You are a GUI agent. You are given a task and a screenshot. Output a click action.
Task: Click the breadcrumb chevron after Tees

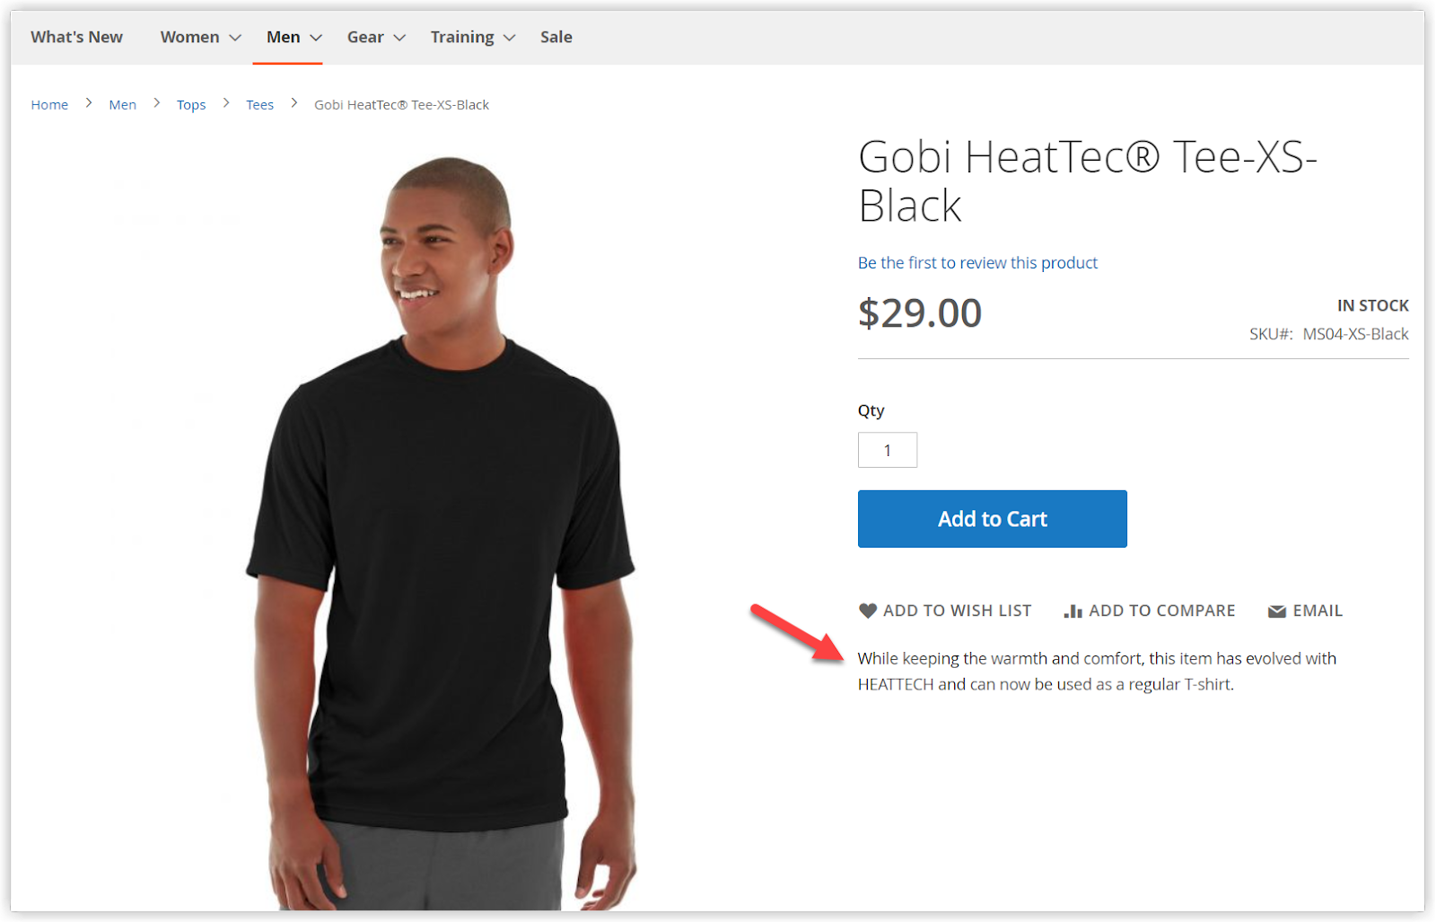[x=293, y=103]
